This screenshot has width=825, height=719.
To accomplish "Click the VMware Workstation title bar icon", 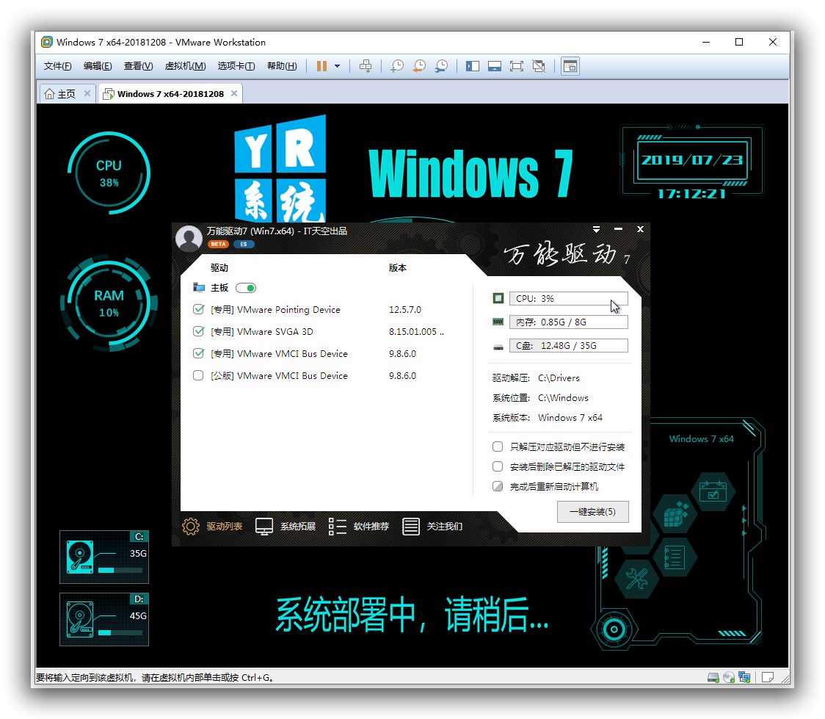I will tap(47, 42).
